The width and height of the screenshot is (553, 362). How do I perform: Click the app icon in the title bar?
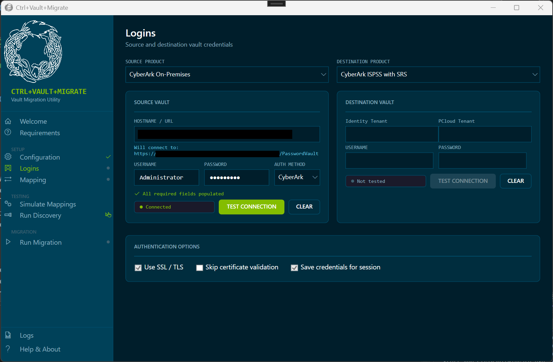pyautogui.click(x=9, y=7)
